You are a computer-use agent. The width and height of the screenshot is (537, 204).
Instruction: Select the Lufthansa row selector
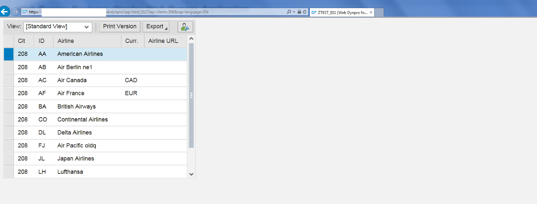point(9,172)
